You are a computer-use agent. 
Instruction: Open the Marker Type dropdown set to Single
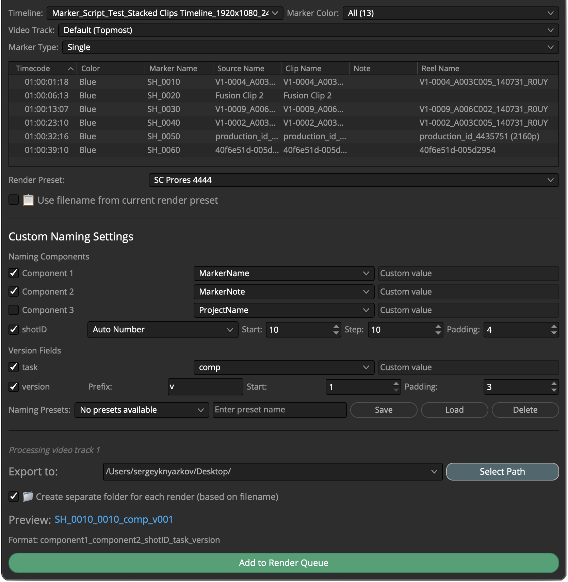coord(311,47)
